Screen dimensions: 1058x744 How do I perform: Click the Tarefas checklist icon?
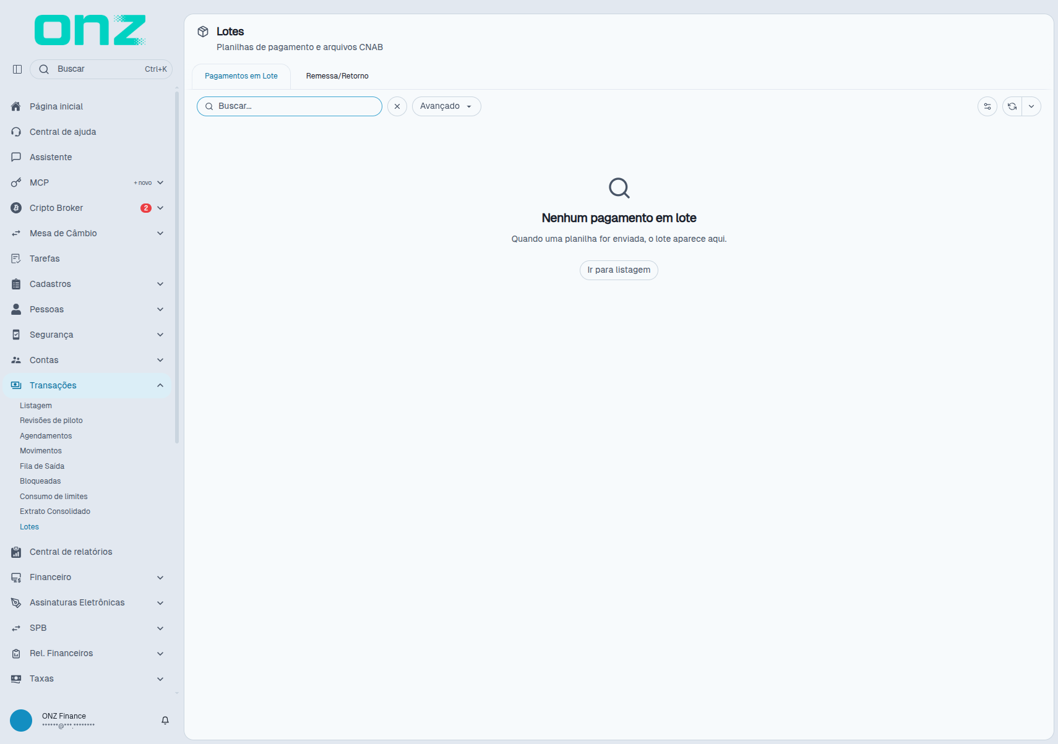(x=16, y=259)
